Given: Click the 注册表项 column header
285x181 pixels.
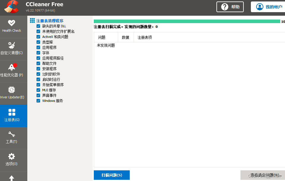Looking at the screenshot, I should (x=209, y=37).
